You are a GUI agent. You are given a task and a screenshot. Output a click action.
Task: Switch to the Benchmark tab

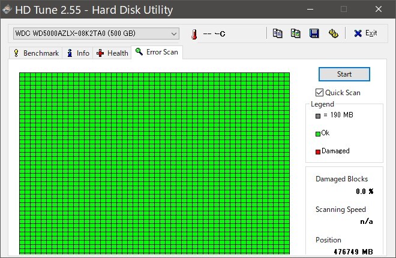[35, 53]
